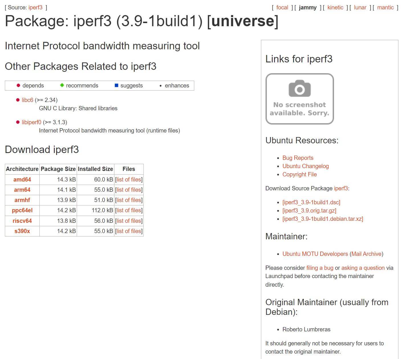Image resolution: width=401 pixels, height=359 pixels.
Task: Select the 'enhances' legend label
Action: pyautogui.click(x=177, y=85)
